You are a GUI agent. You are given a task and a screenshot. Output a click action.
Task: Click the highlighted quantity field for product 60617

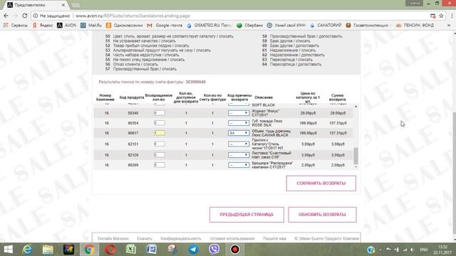[x=160, y=133]
